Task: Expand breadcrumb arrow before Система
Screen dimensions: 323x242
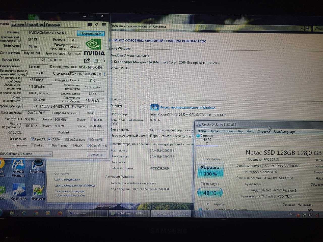Action: click(x=150, y=26)
